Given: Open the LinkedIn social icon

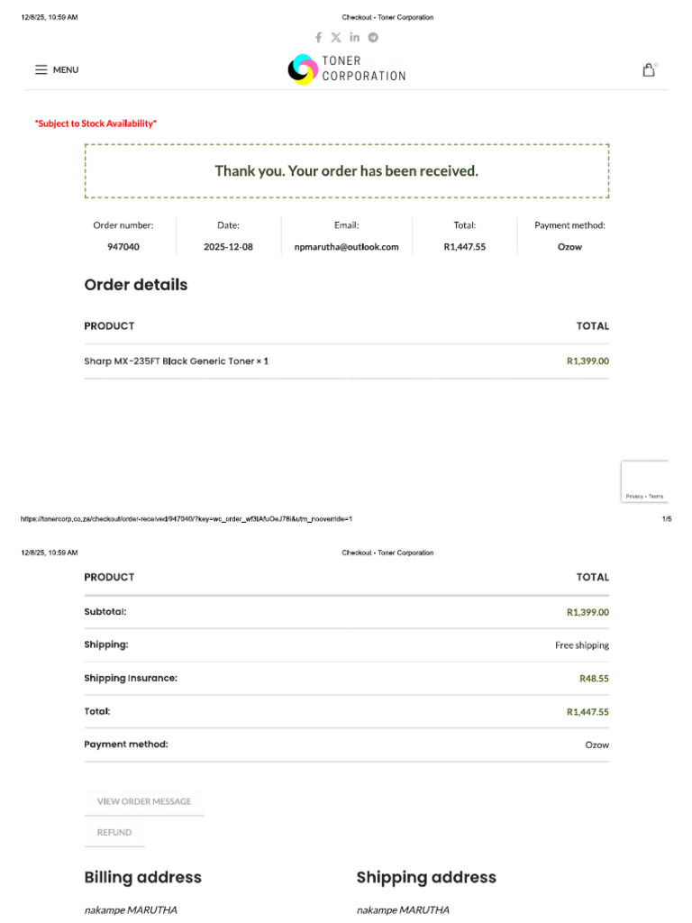Looking at the screenshot, I should coord(354,37).
